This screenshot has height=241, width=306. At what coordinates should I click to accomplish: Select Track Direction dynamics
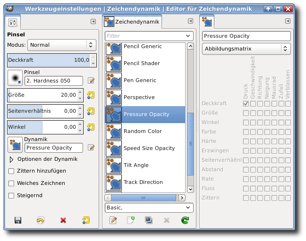coord(145,183)
